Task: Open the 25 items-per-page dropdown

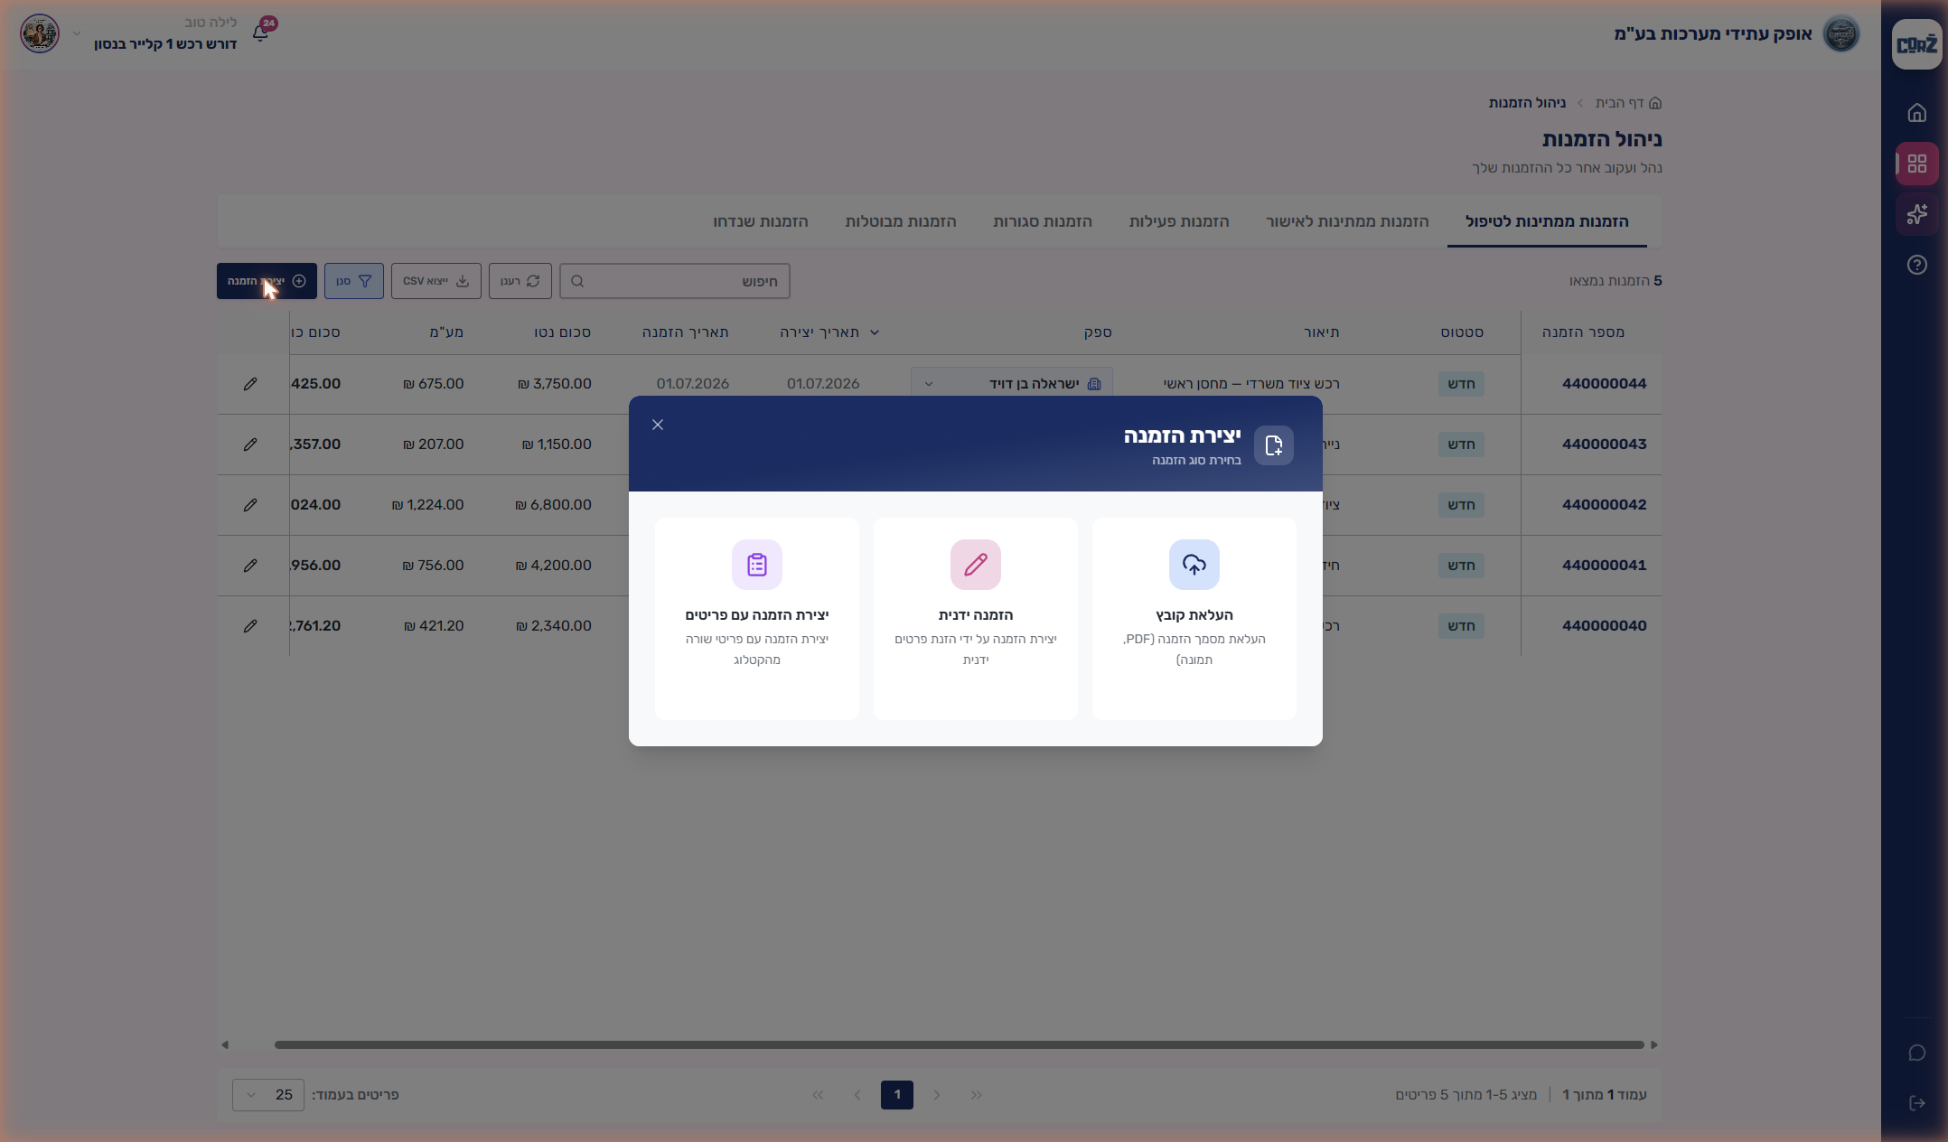Action: tap(268, 1095)
